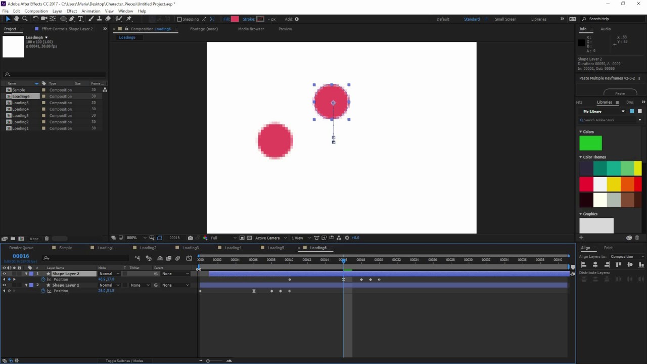Select the Brush tool
This screenshot has width=647, height=364.
tap(91, 19)
